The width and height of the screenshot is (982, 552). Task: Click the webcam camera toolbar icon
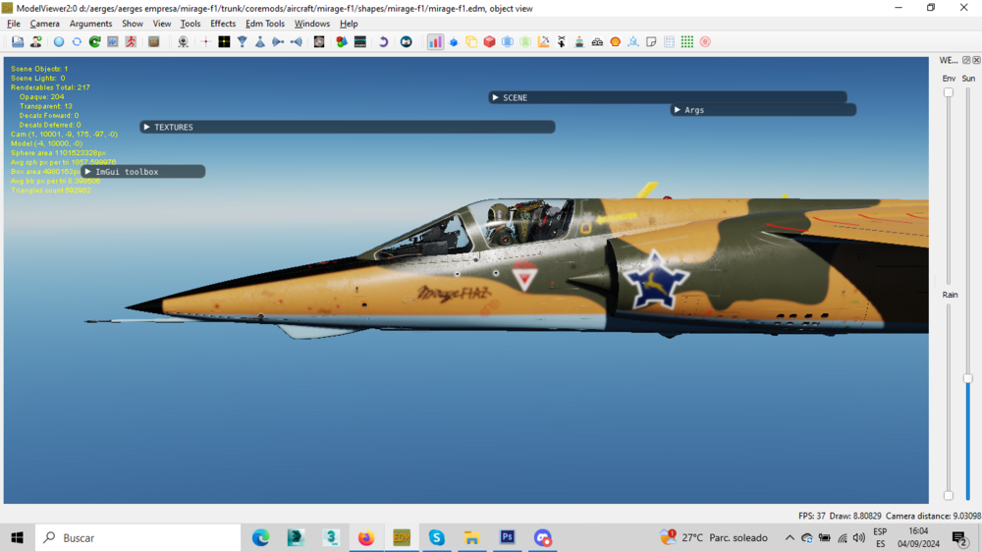pyautogui.click(x=183, y=42)
